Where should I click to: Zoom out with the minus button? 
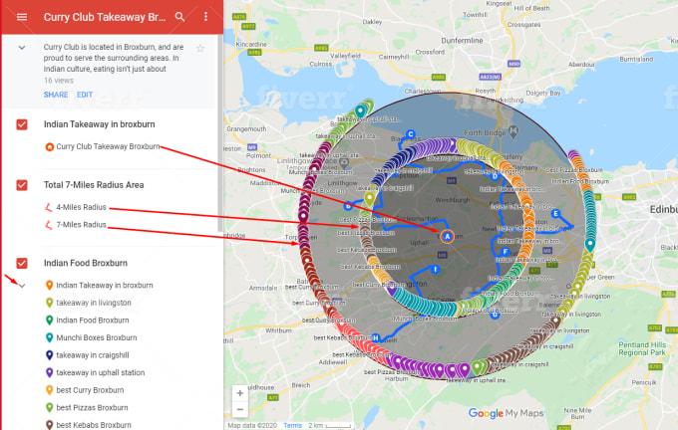point(240,409)
